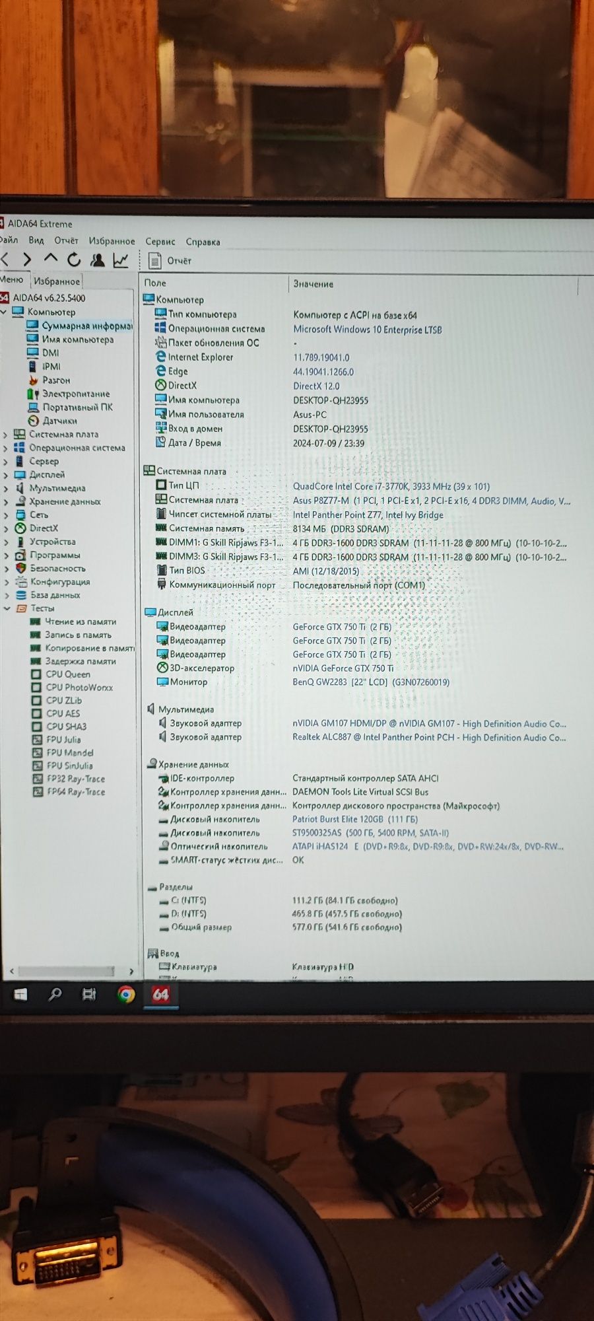
Task: Click the Отчёт report button
Action: pos(170,261)
